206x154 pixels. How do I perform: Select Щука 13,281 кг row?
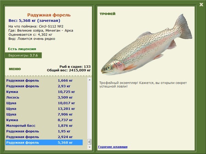(x=44, y=108)
